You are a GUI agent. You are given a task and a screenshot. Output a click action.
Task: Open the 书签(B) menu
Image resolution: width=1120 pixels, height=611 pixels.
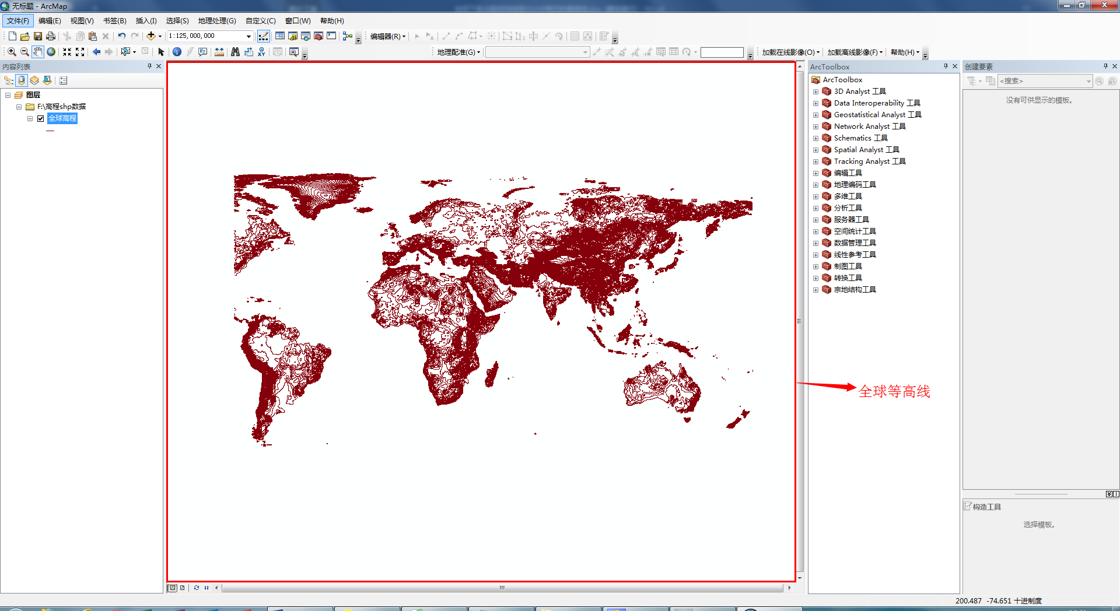click(114, 20)
